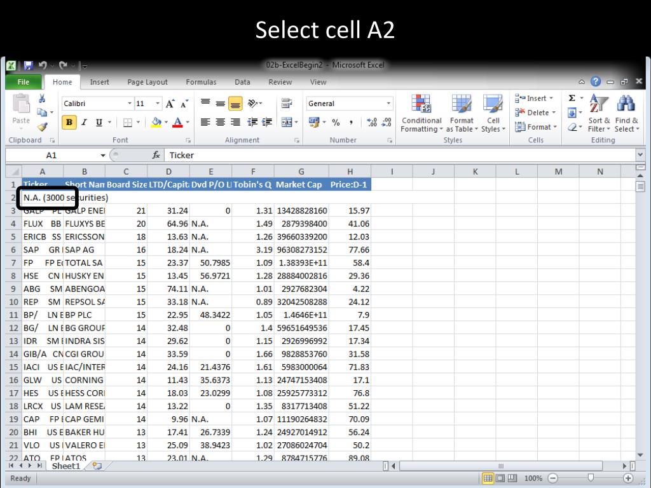651x488 pixels.
Task: Switch to the Formulas tab
Action: coord(201,82)
